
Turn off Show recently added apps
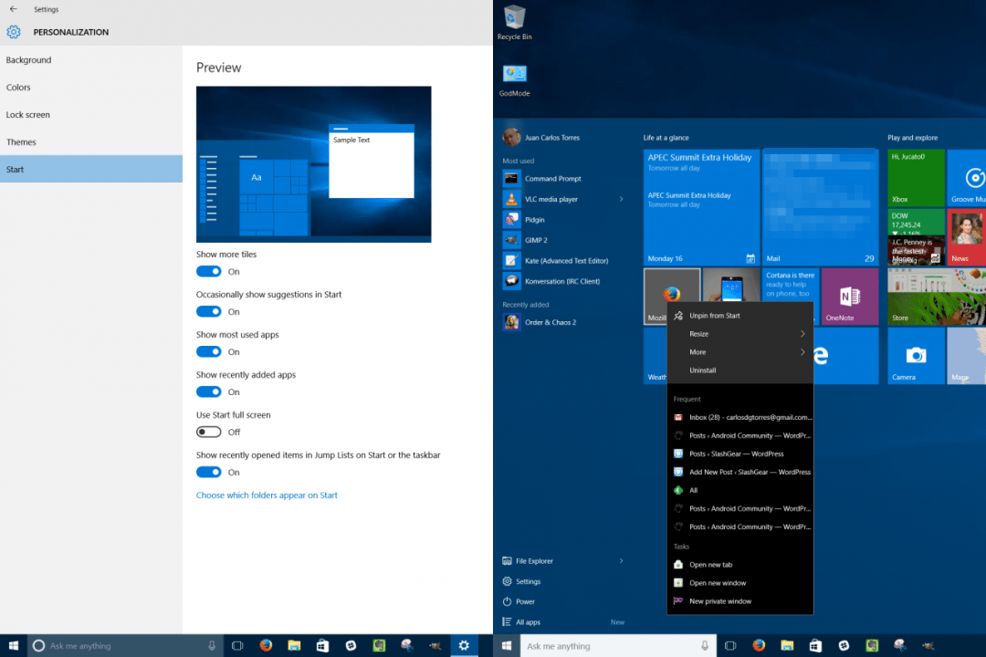pos(209,392)
